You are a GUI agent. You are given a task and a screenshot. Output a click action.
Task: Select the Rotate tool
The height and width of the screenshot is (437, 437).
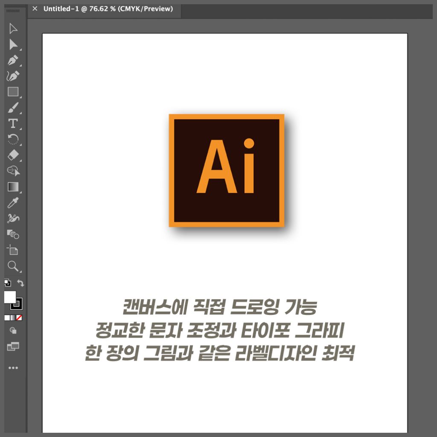pos(13,139)
